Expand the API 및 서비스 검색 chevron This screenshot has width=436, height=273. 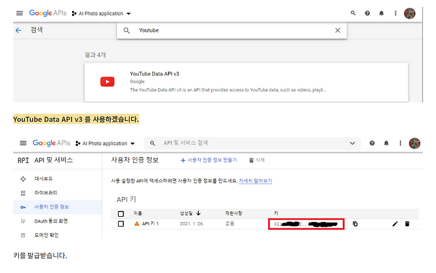(352, 143)
